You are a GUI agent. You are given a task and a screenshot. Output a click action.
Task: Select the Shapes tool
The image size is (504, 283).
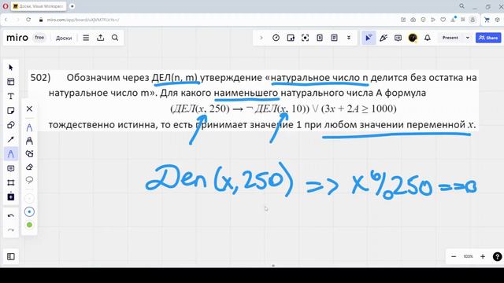pos(10,125)
